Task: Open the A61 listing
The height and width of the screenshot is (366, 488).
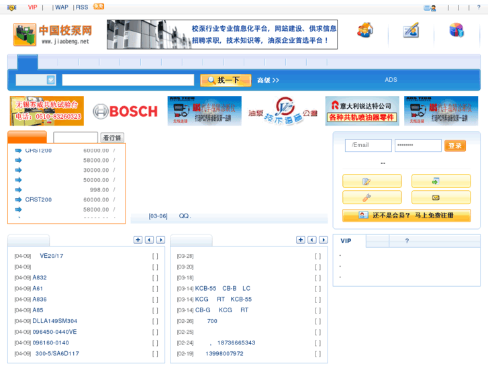Action: [x=38, y=289]
